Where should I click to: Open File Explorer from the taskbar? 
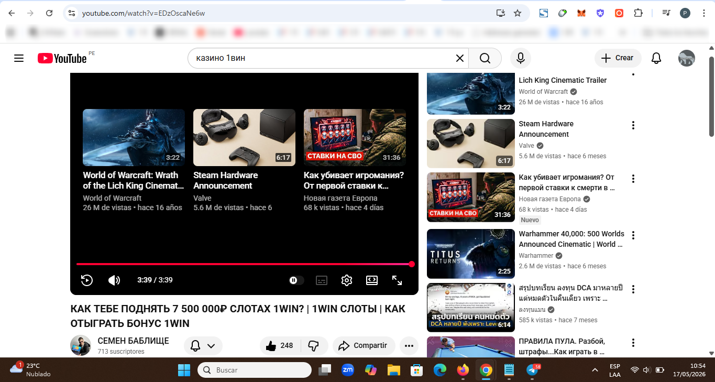(394, 370)
